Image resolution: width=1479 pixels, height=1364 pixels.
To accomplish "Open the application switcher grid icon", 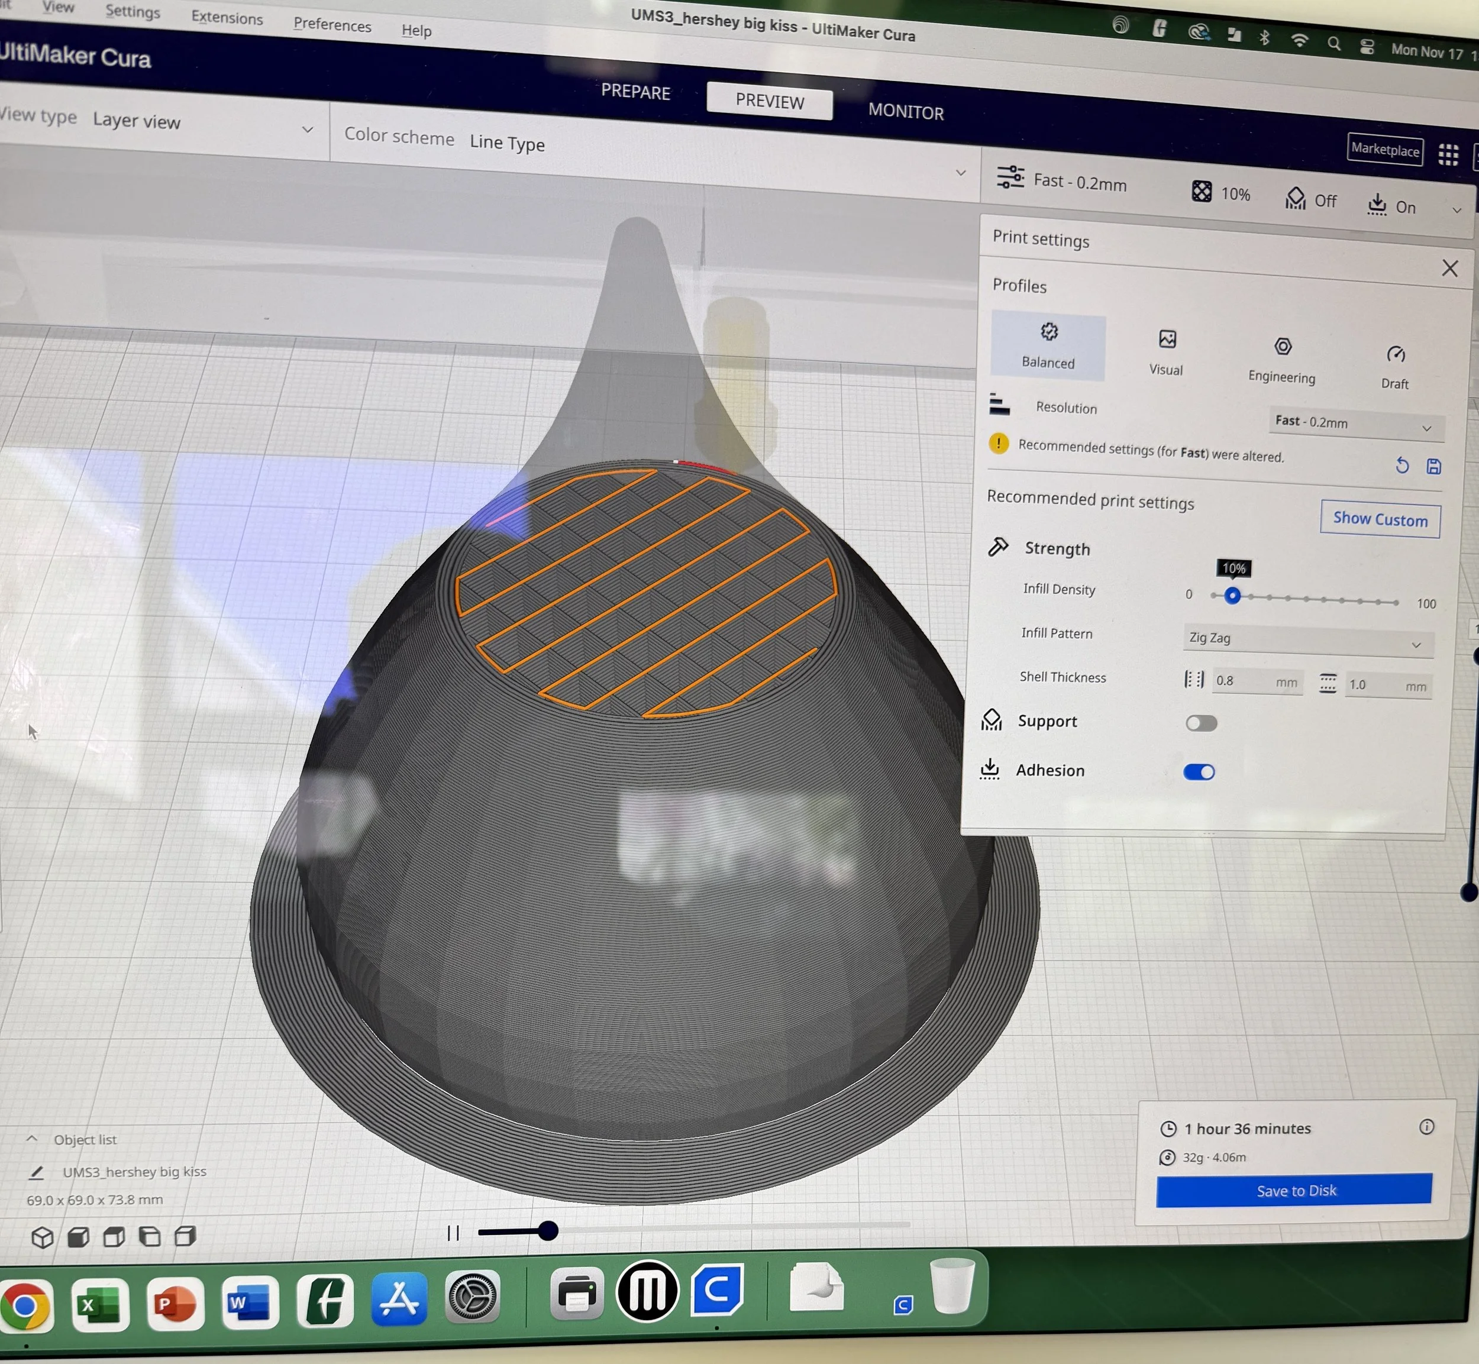I will pyautogui.click(x=1448, y=155).
